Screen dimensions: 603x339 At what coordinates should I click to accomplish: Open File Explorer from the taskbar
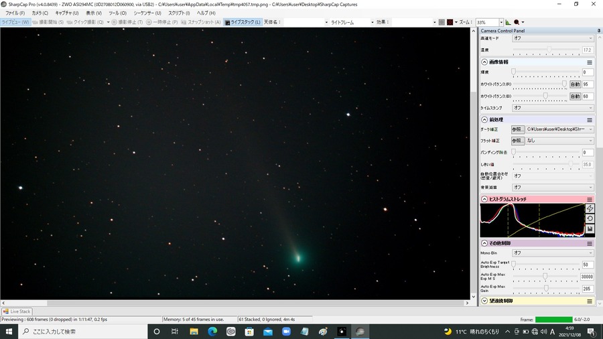pyautogui.click(x=194, y=332)
